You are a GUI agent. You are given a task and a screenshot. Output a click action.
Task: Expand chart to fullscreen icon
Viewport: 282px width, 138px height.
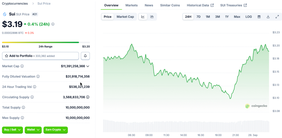[277, 17]
